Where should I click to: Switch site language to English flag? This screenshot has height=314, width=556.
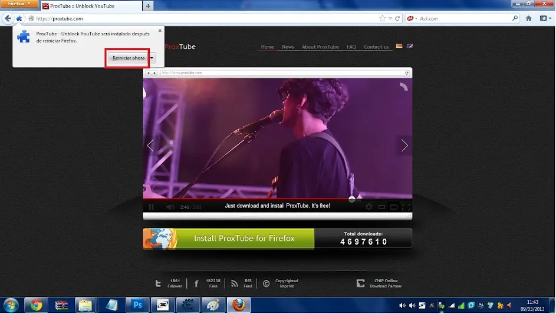410,46
